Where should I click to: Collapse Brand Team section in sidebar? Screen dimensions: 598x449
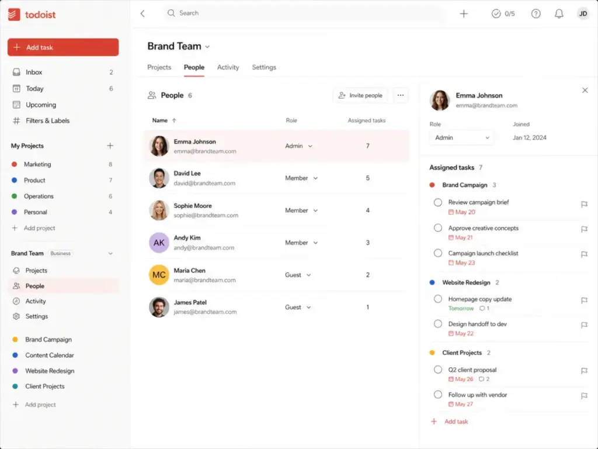click(110, 254)
